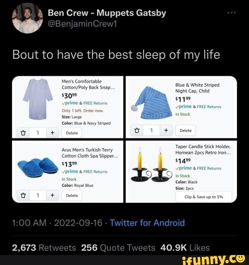Image resolution: width=249 pixels, height=265 pixels.
Task: Click trash icon for the striped night cap
Action: [x=137, y=131]
